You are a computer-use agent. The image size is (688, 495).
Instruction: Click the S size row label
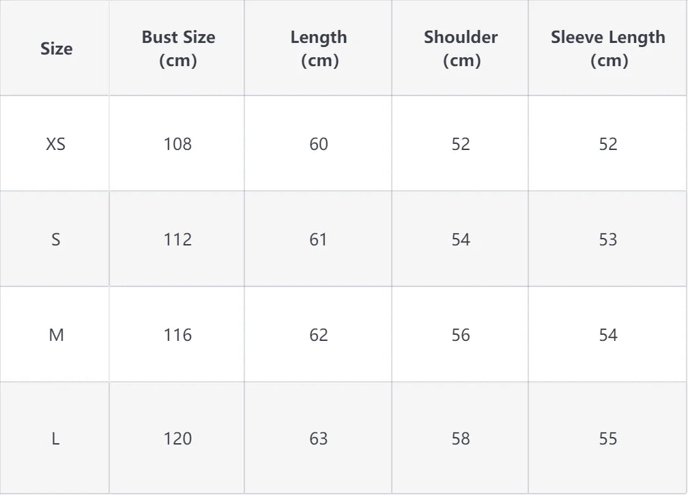(56, 239)
